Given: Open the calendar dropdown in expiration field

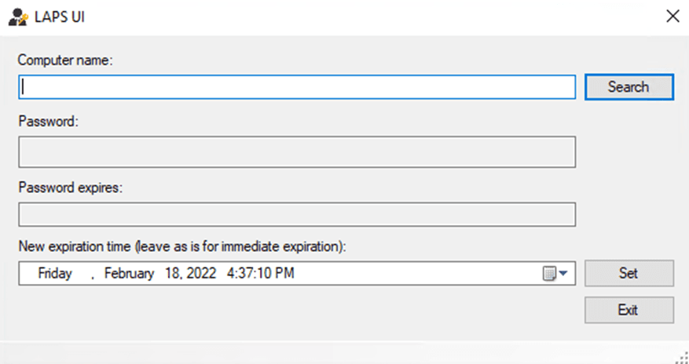Looking at the screenshot, I should 555,274.
